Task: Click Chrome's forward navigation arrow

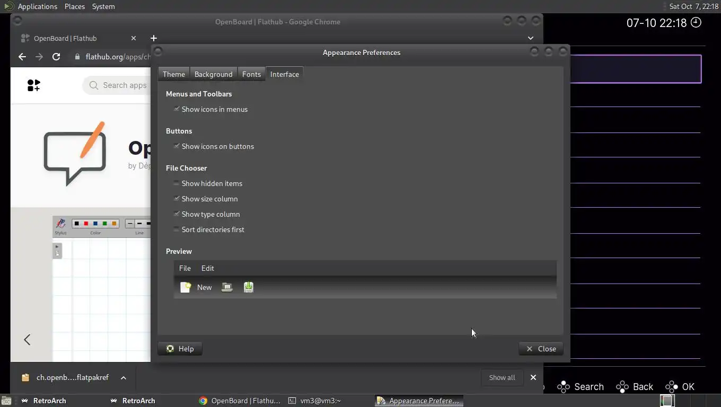Action: click(x=39, y=57)
